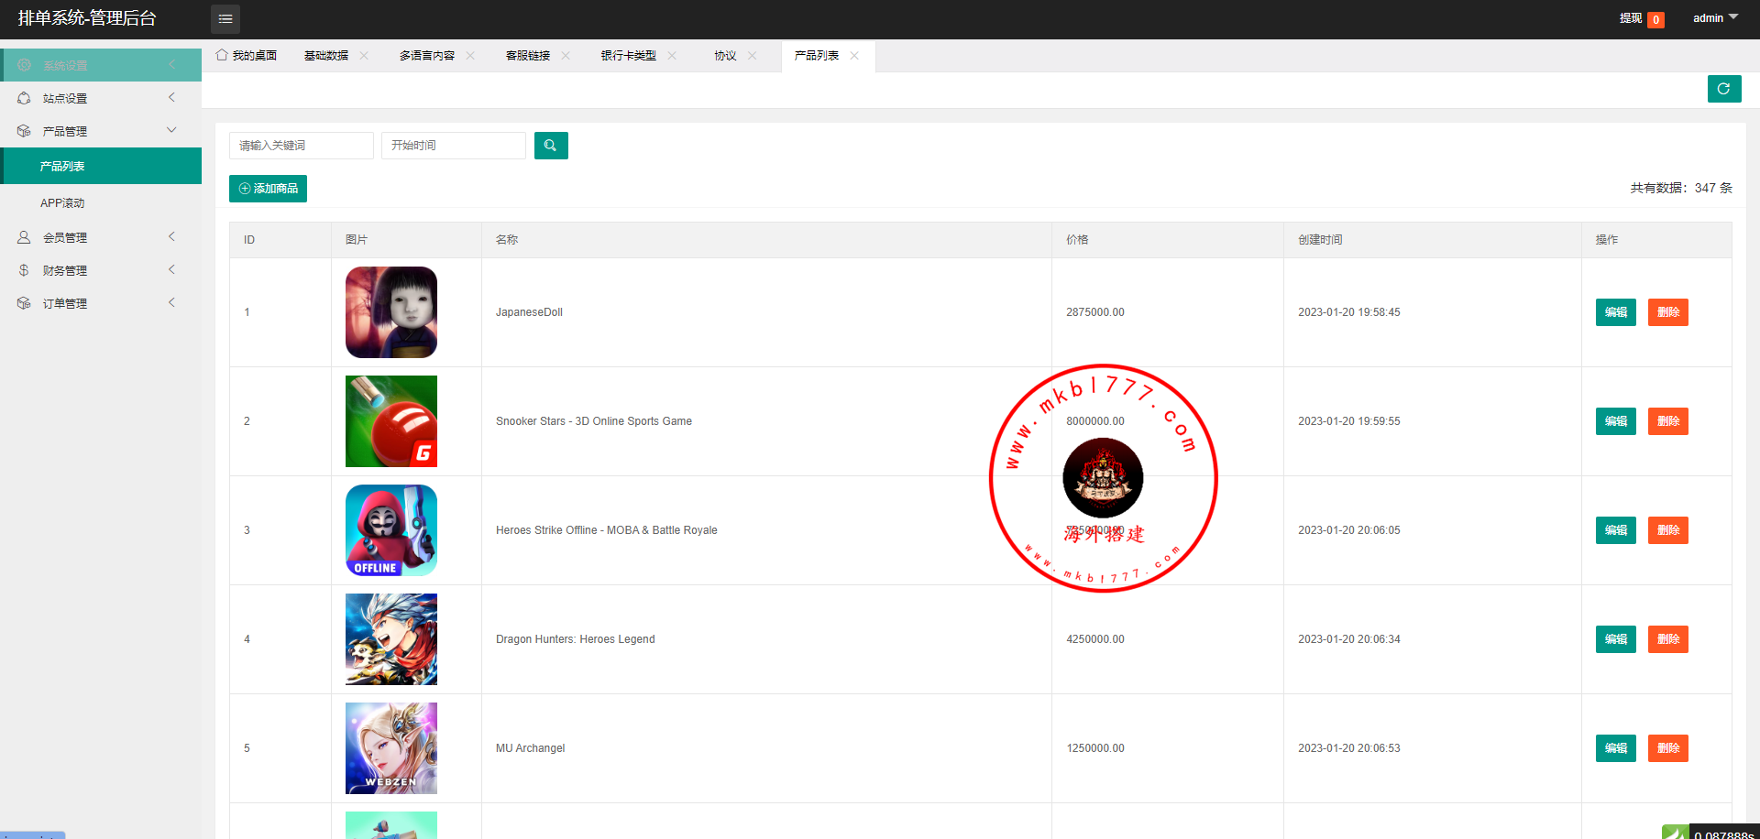
Task: Delete the Dragon Hunters product
Action: pos(1668,639)
